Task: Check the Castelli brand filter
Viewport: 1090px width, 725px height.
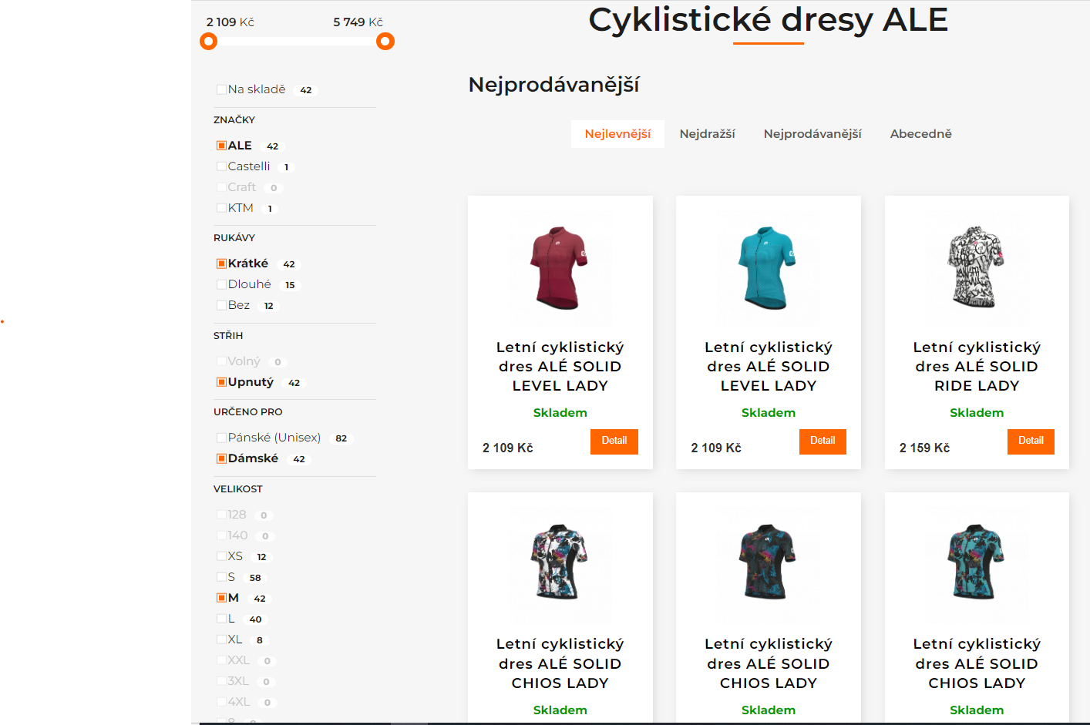Action: 221,166
